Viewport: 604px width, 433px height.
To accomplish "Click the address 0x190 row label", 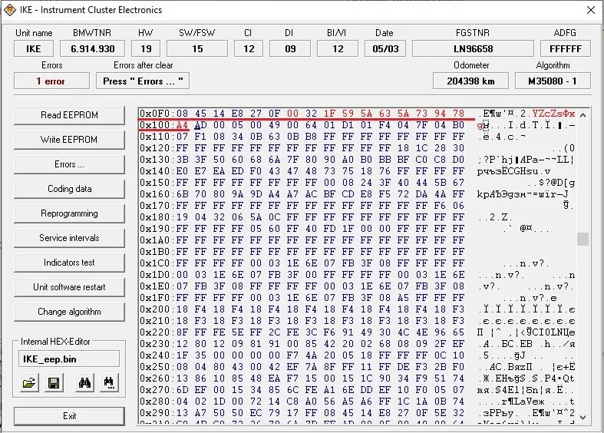I will tap(156, 229).
